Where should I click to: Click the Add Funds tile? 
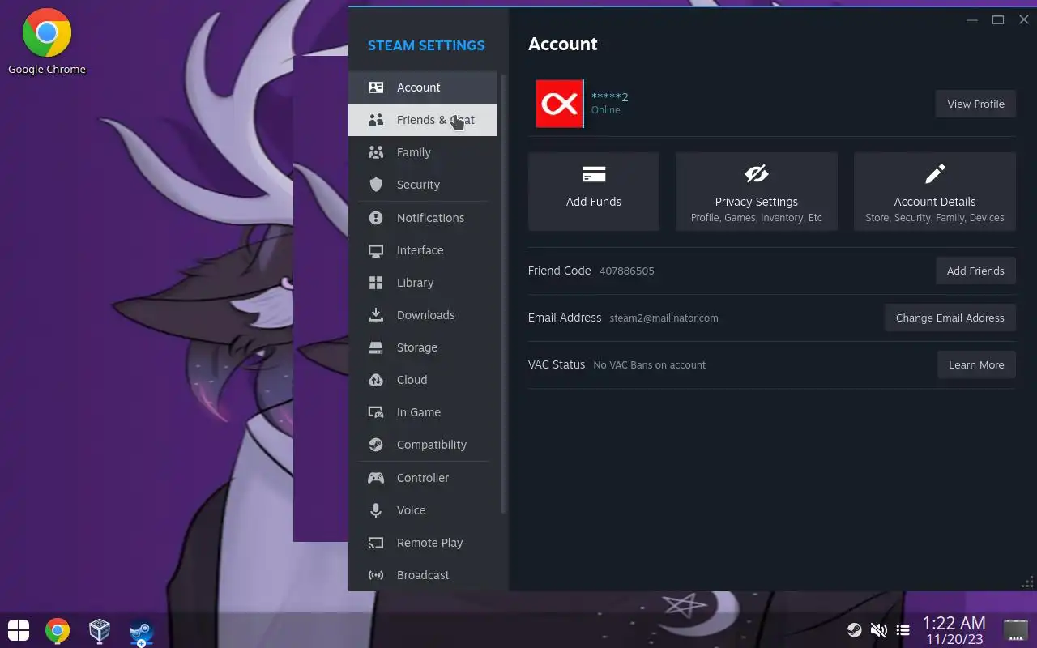594,191
